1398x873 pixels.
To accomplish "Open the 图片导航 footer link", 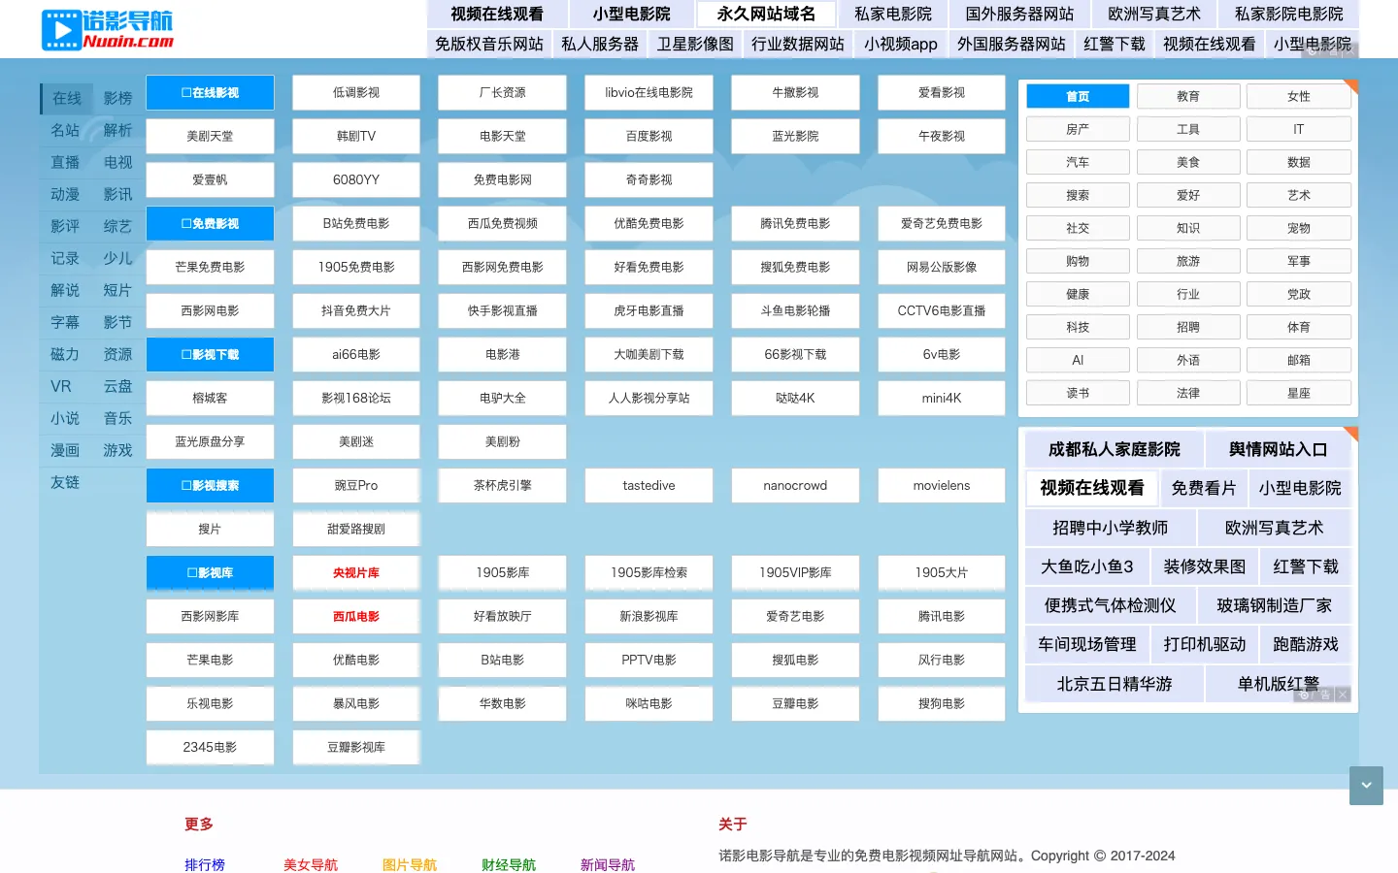I will [410, 865].
